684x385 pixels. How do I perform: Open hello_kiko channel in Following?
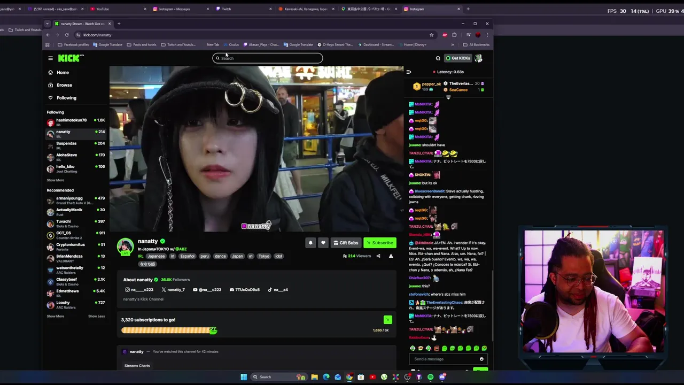pyautogui.click(x=76, y=168)
